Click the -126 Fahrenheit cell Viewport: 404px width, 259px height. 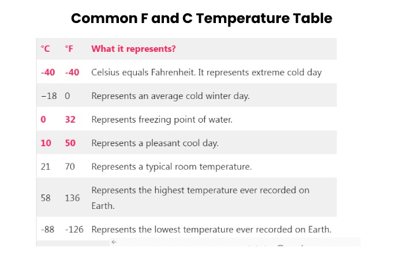pos(74,229)
